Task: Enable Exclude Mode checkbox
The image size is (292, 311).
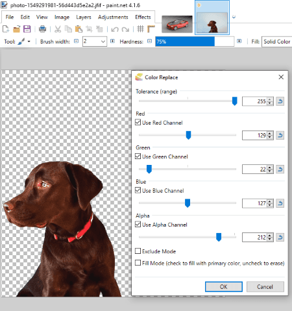Action: coord(138,251)
